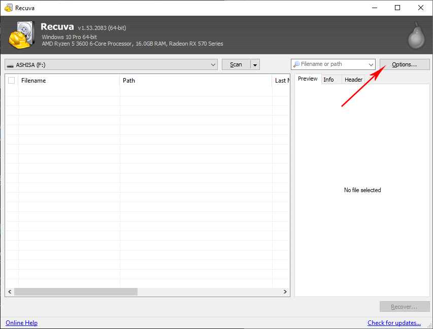Tick the select-all checkbox in Filename header
The image size is (433, 329).
(x=11, y=81)
